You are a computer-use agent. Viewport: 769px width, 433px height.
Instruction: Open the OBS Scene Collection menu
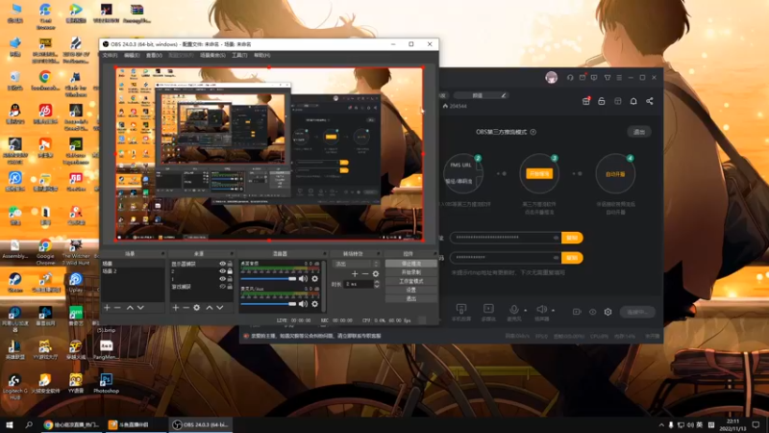tap(212, 56)
